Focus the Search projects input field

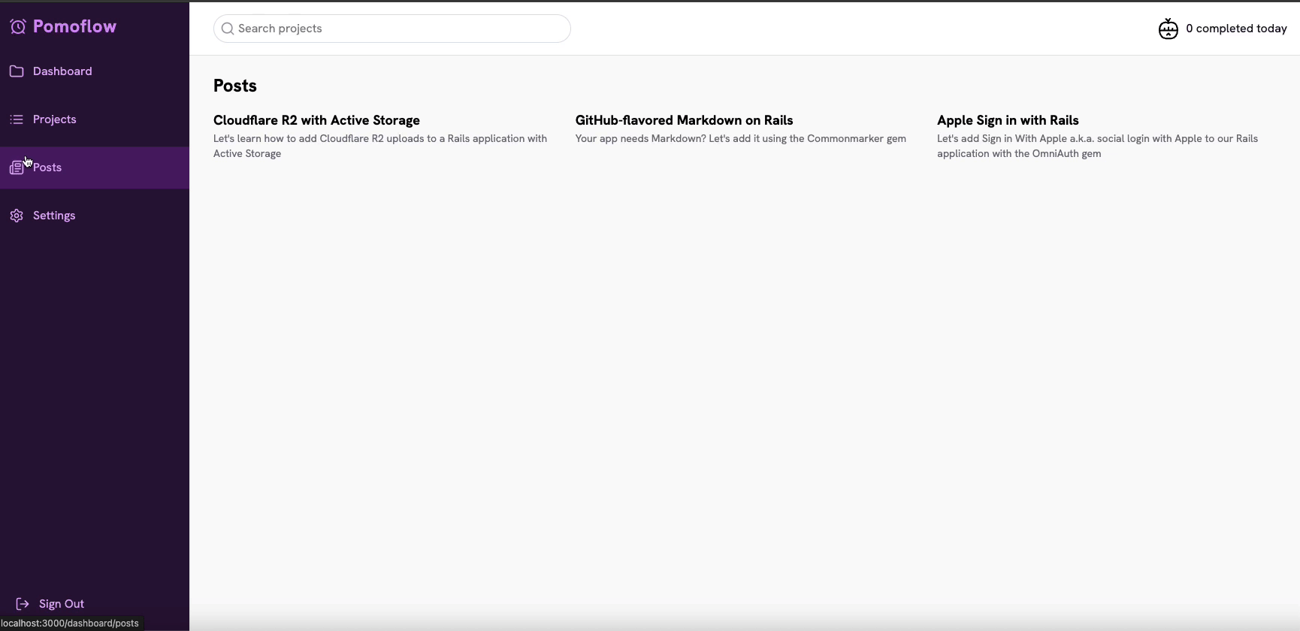[398, 29]
